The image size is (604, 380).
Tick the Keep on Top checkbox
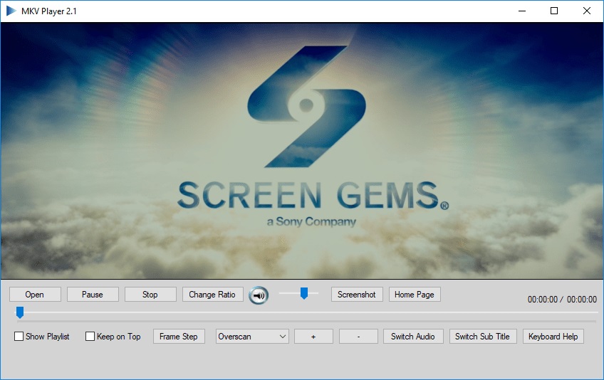click(90, 336)
